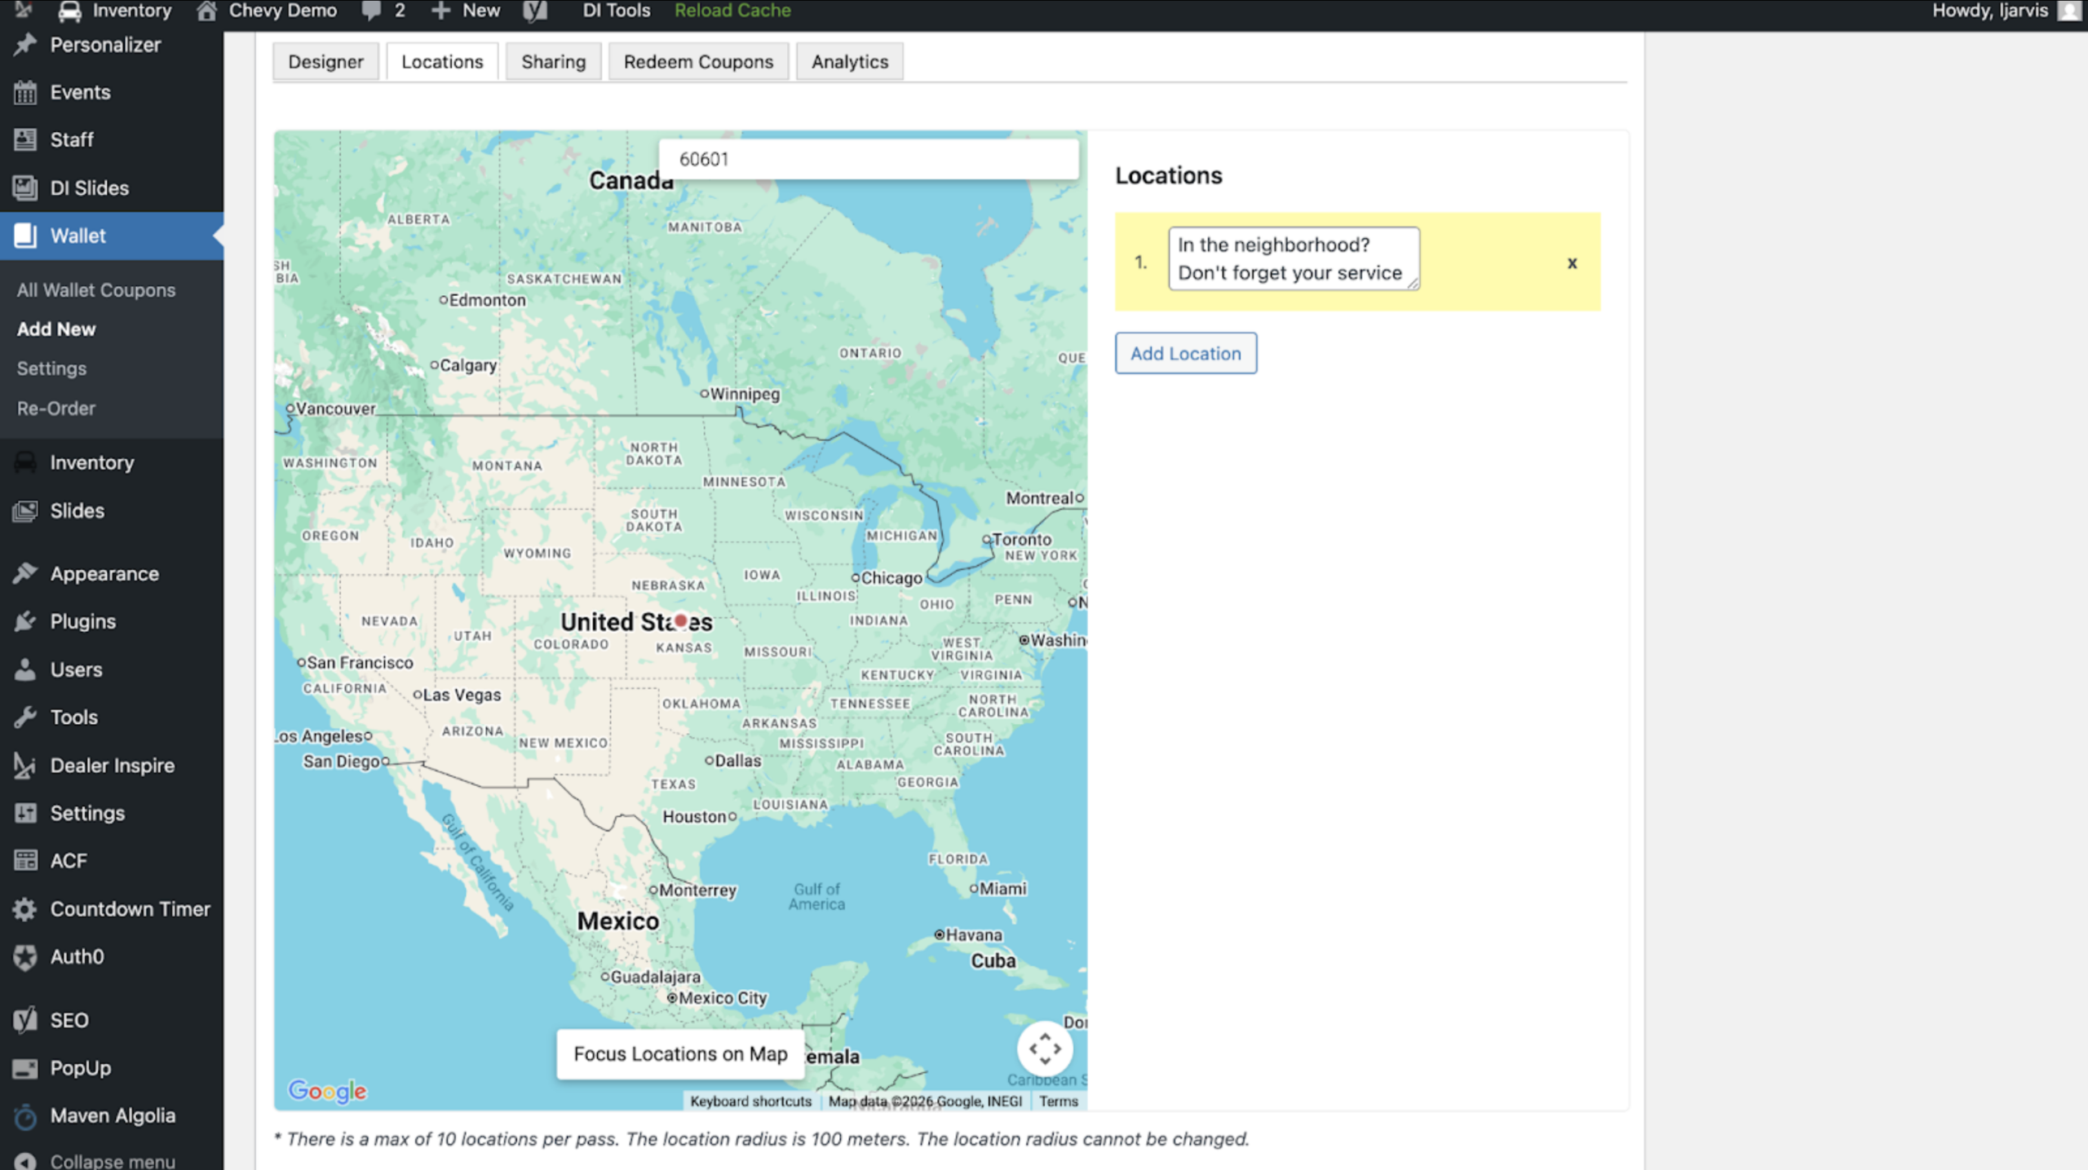The width and height of the screenshot is (2088, 1170).
Task: Click New in admin bar
Action: (466, 11)
